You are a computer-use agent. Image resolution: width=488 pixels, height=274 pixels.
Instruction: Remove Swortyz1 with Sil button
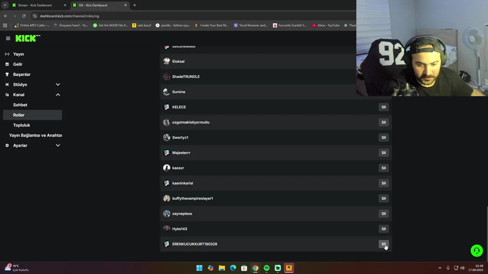pos(384,137)
